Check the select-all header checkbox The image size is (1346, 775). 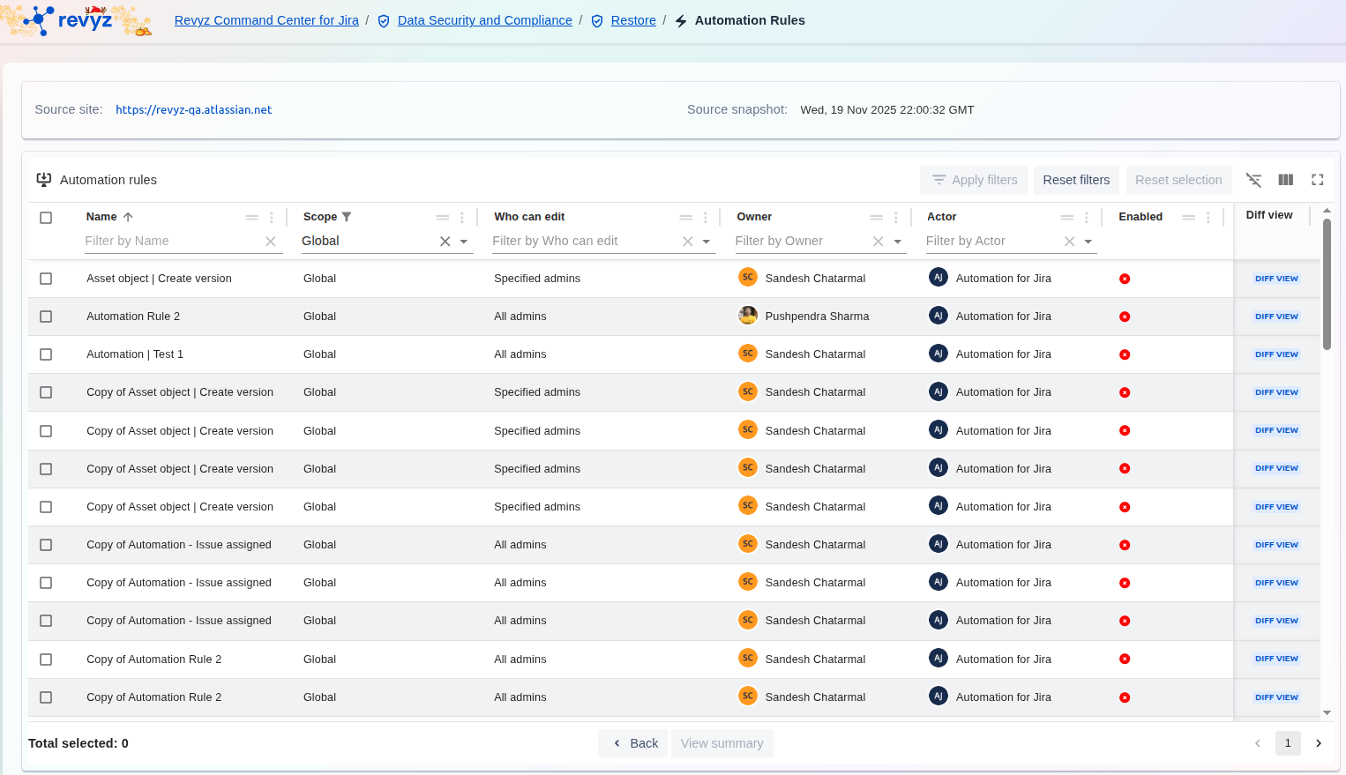[46, 218]
